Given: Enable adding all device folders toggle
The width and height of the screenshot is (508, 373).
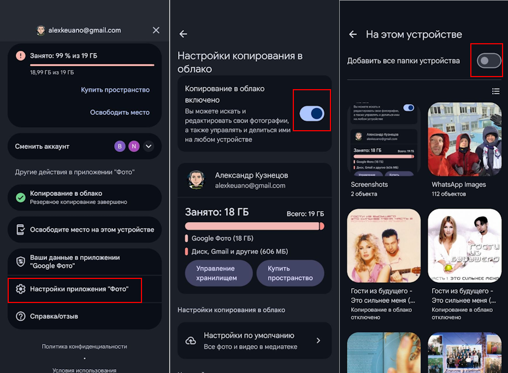Looking at the screenshot, I should (x=489, y=61).
